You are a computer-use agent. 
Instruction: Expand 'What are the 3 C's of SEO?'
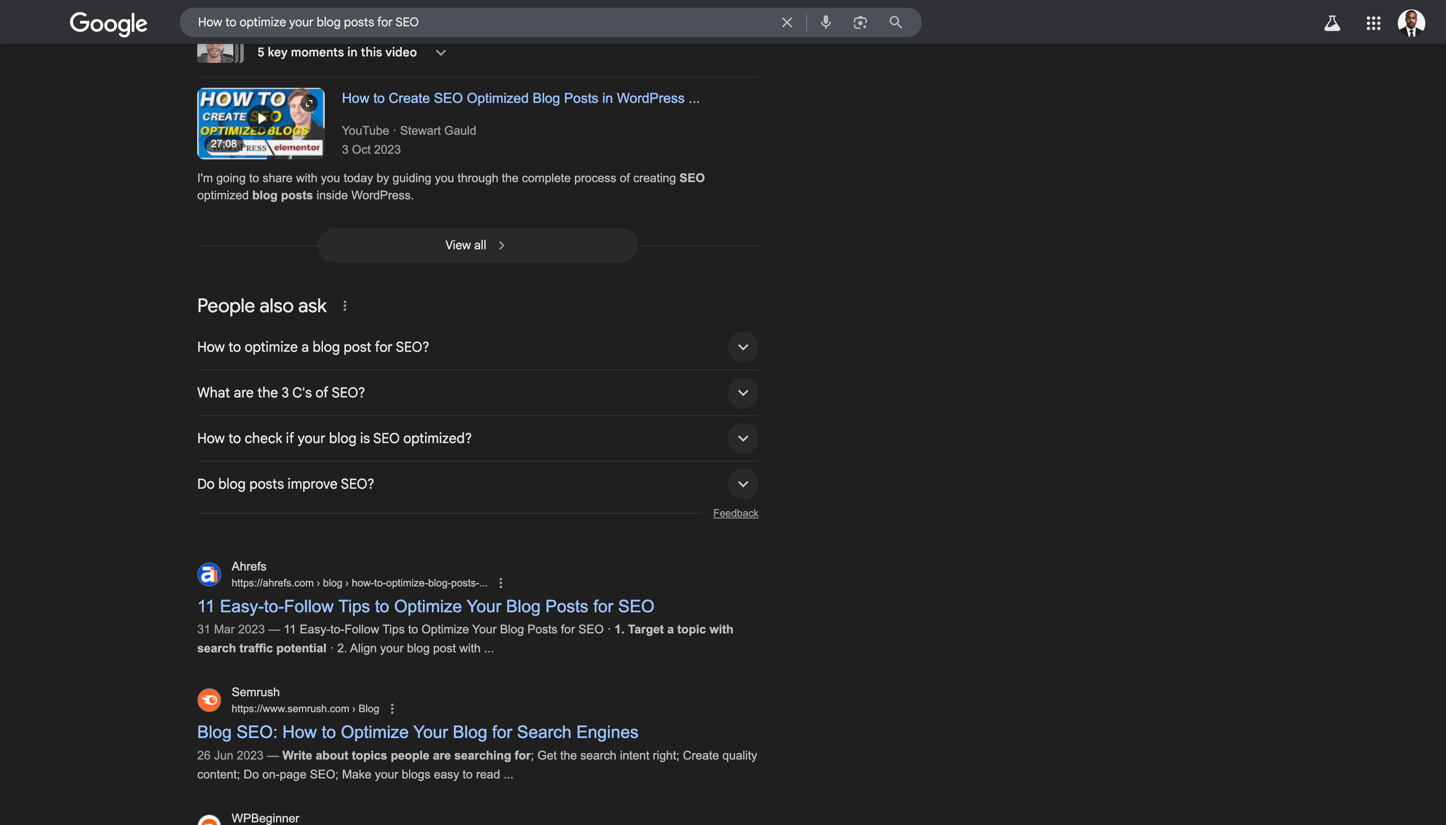[x=742, y=393]
